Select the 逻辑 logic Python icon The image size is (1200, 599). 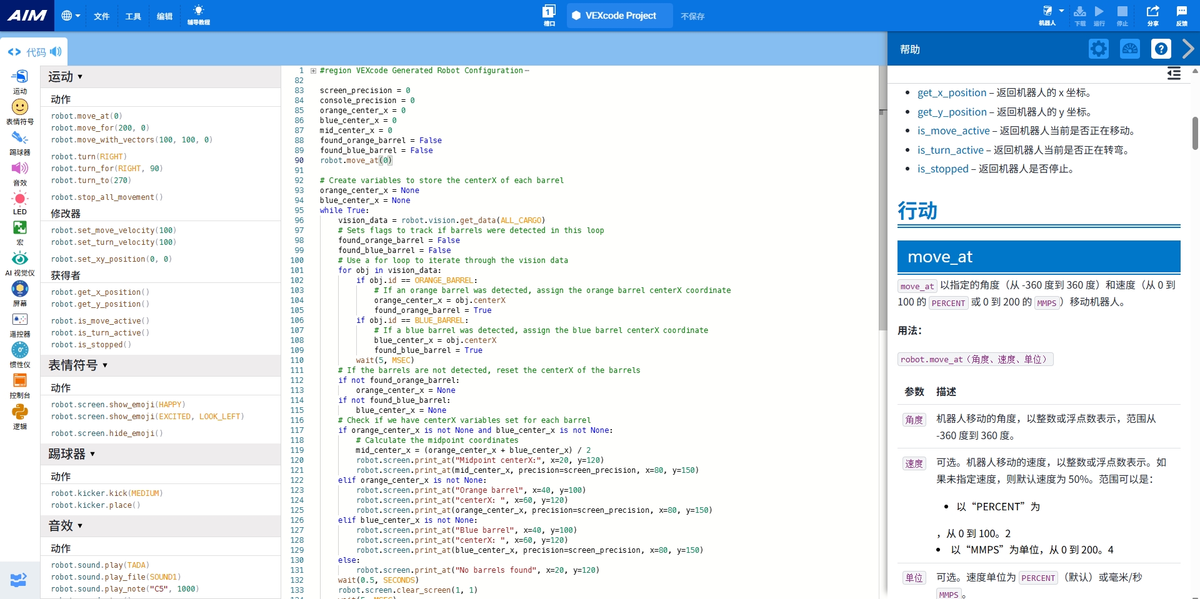click(20, 417)
